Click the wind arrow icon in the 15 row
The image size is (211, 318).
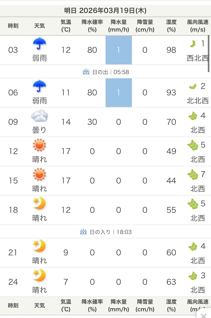(x=193, y=175)
